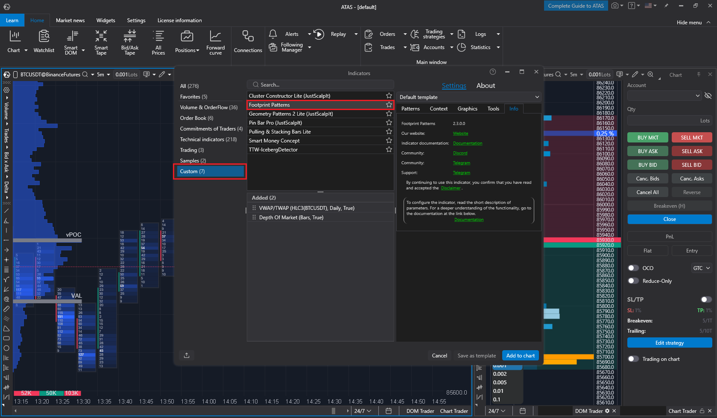Viewport: 717px width, 418px height.
Task: Toggle the Reduce-Only switch
Action: pos(633,281)
